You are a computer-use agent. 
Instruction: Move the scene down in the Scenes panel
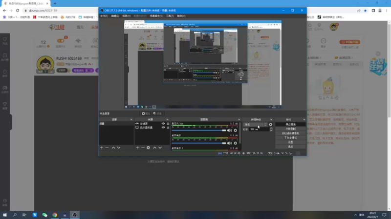tap(119, 148)
